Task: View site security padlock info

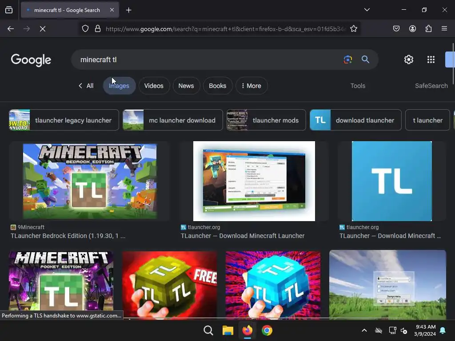Action: (x=97, y=29)
